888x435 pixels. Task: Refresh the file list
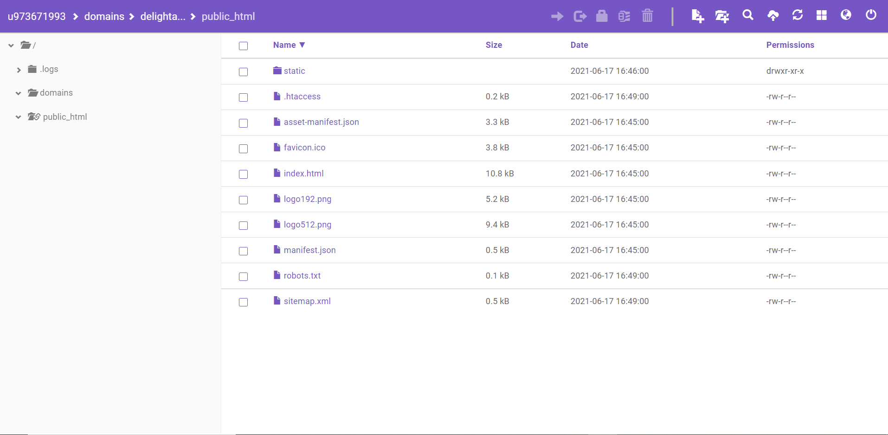[798, 15]
